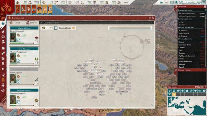
Task: Select 1st Navy in Outliner
Action: 191,22
